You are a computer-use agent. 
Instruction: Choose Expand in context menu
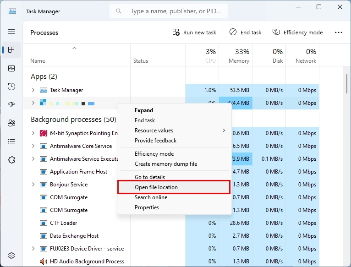pyautogui.click(x=175, y=110)
